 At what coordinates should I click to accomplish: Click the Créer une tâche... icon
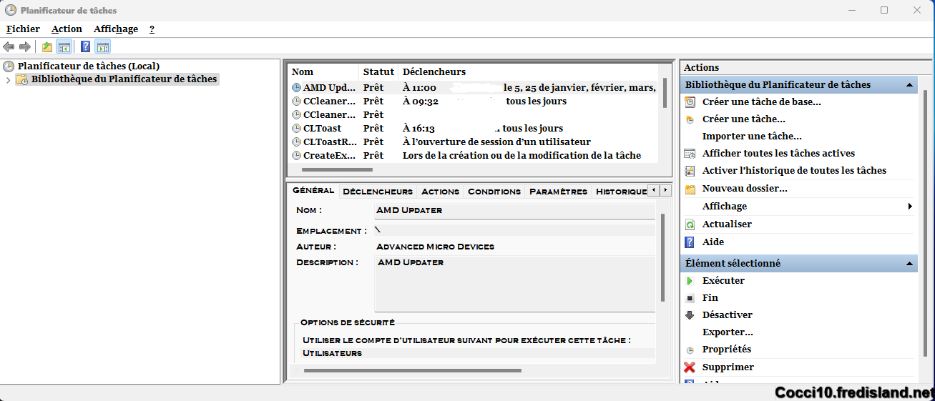690,119
